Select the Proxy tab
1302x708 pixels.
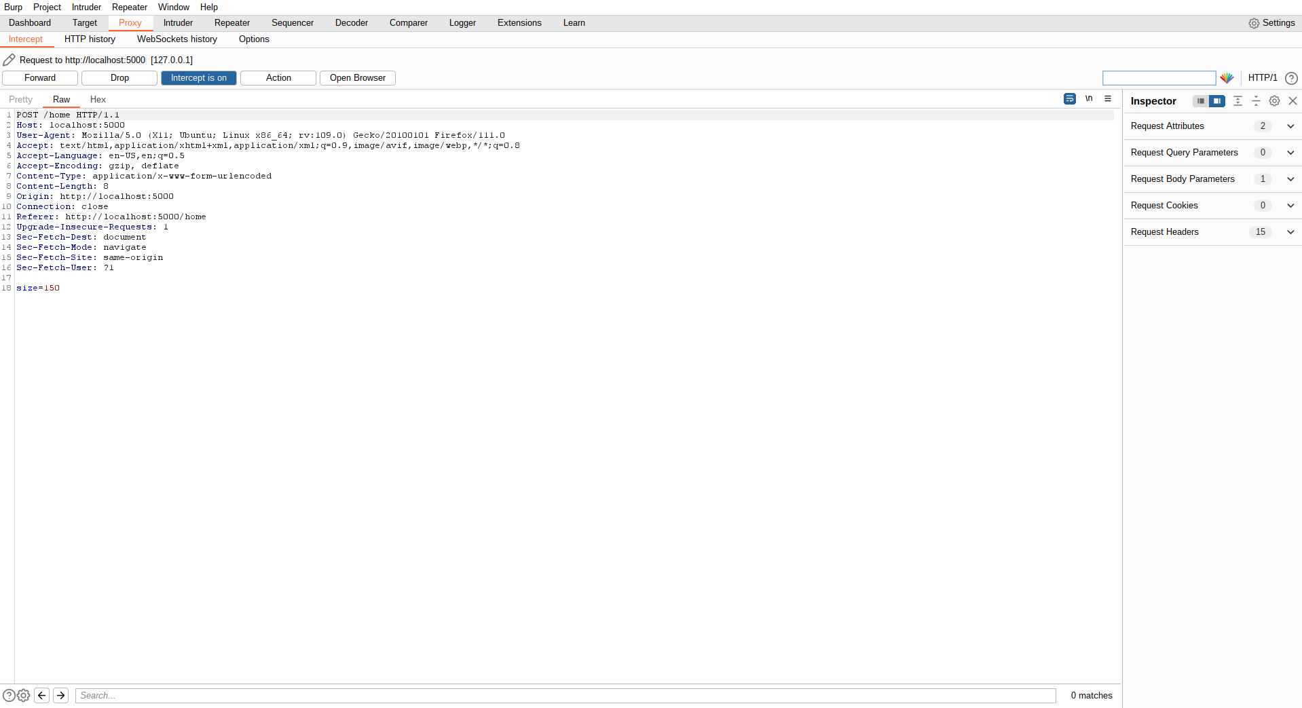[x=130, y=23]
